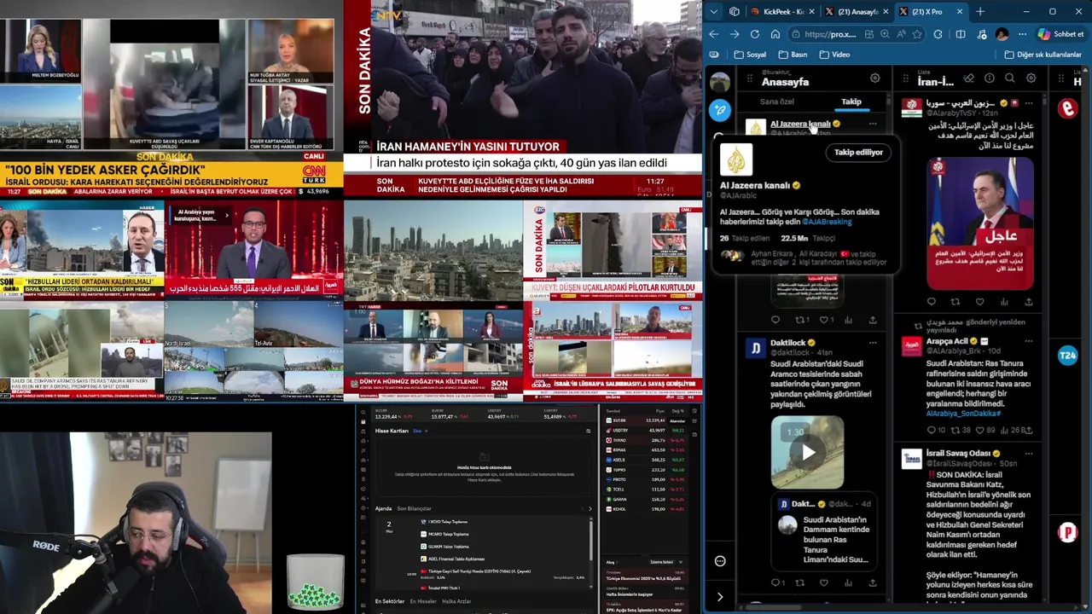
Task: Click the CNN Türk stream tile
Action: pyautogui.click(x=171, y=98)
